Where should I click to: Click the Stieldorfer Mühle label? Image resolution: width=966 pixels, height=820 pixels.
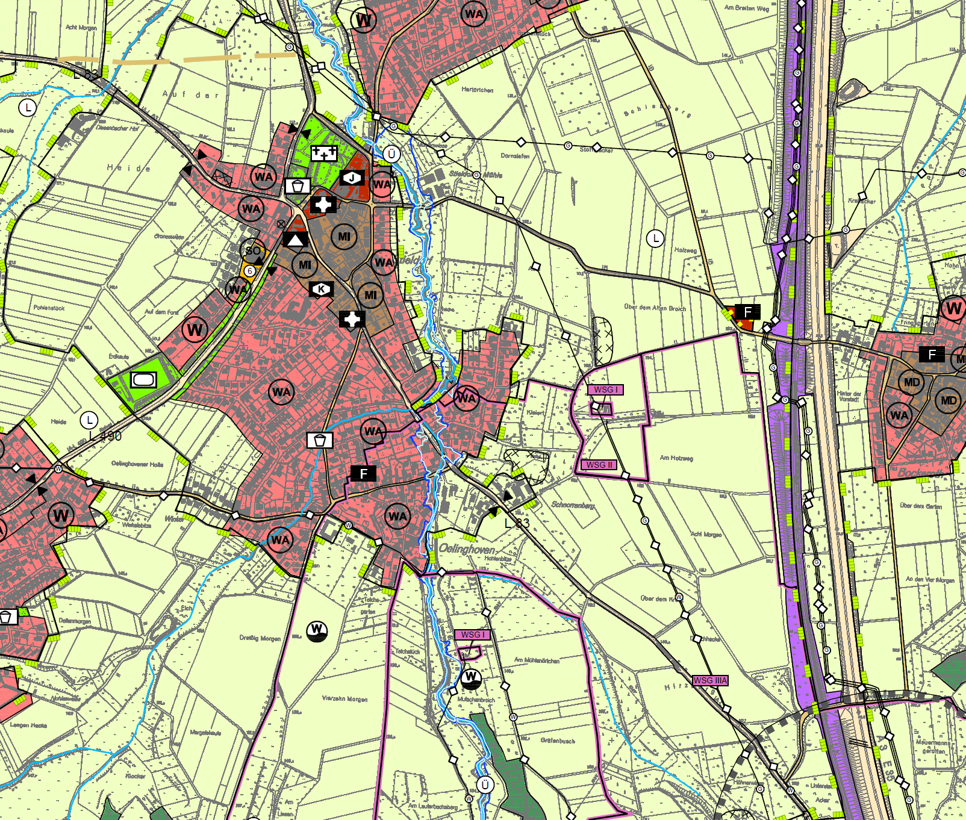(476, 175)
